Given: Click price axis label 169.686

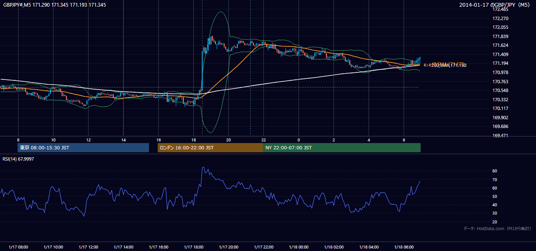Looking at the screenshot, I should [x=501, y=126].
